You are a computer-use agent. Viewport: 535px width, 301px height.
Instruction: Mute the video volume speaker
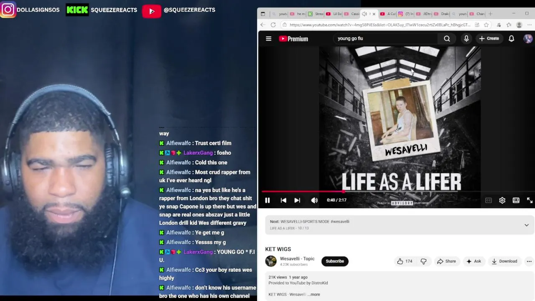tap(314, 200)
